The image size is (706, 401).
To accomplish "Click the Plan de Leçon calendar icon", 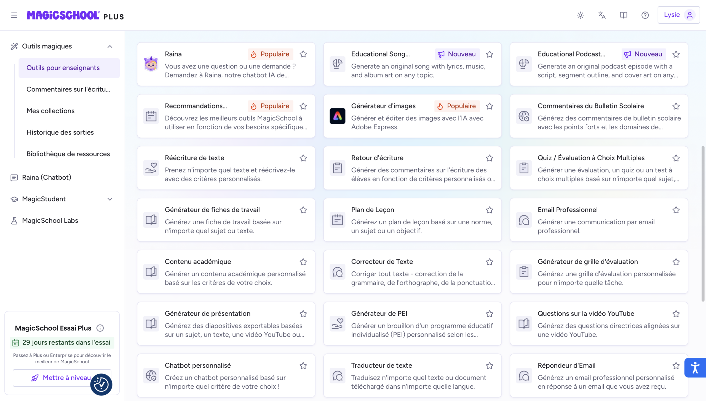I will point(337,220).
